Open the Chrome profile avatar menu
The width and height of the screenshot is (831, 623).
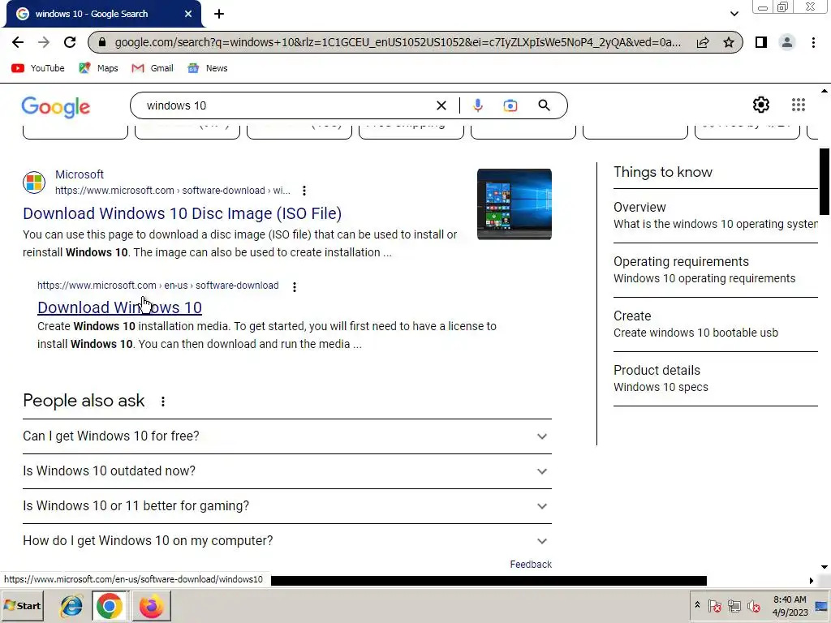tap(787, 42)
